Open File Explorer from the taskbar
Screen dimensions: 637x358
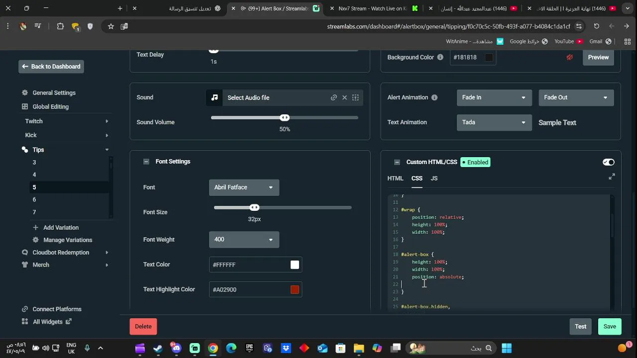[359, 348]
